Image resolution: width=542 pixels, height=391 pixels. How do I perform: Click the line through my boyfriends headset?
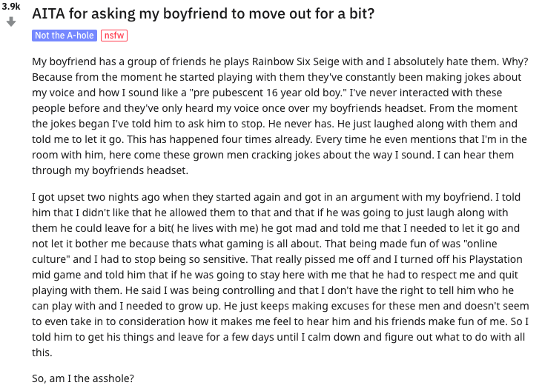point(110,170)
